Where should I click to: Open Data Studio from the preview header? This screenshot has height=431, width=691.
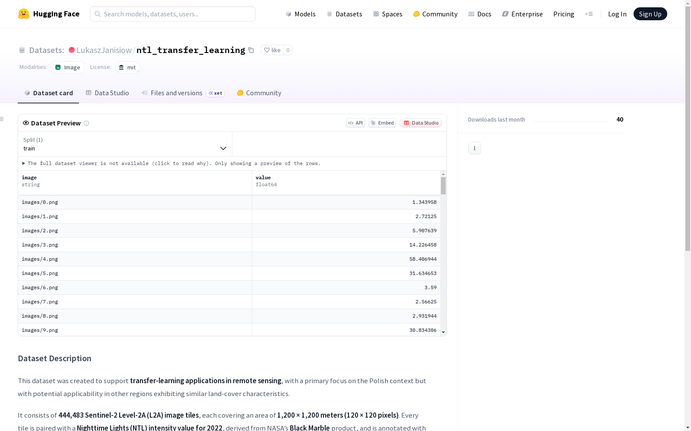tap(421, 123)
